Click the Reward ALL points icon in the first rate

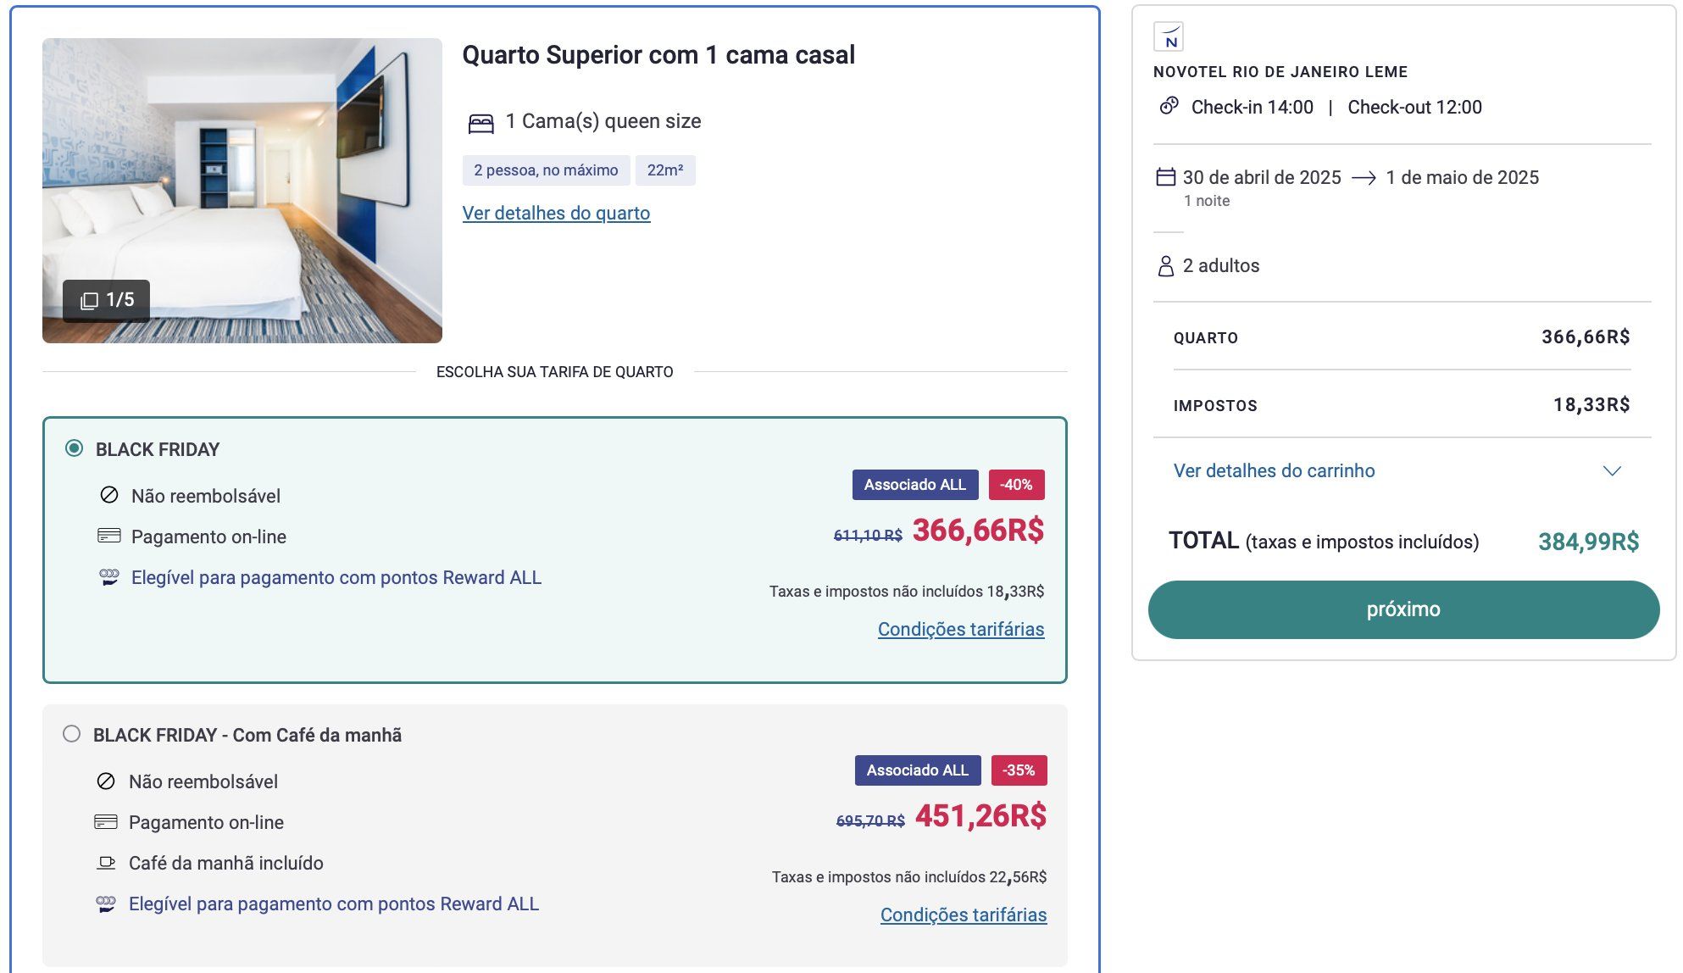[x=109, y=577]
